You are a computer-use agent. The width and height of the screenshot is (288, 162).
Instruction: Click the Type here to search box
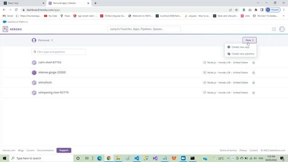pos(41,158)
